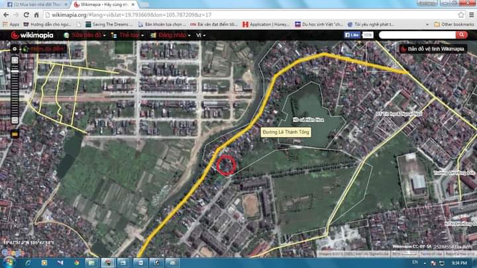Click the Windows Start button
The width and height of the screenshot is (477, 268).
tap(9, 263)
